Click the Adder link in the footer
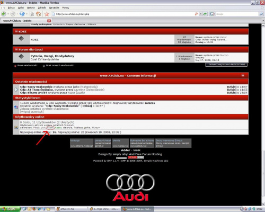 click(x=126, y=150)
